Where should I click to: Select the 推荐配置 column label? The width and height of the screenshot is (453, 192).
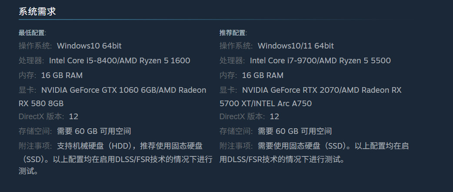click(x=233, y=33)
